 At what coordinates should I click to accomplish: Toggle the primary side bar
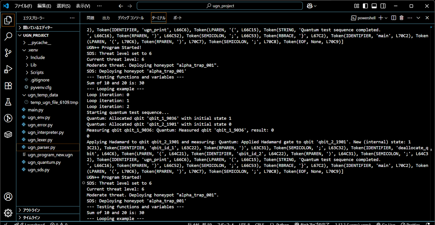point(365,6)
